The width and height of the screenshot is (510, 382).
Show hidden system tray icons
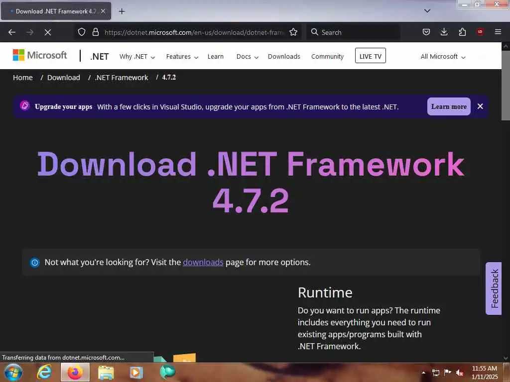[423, 373]
